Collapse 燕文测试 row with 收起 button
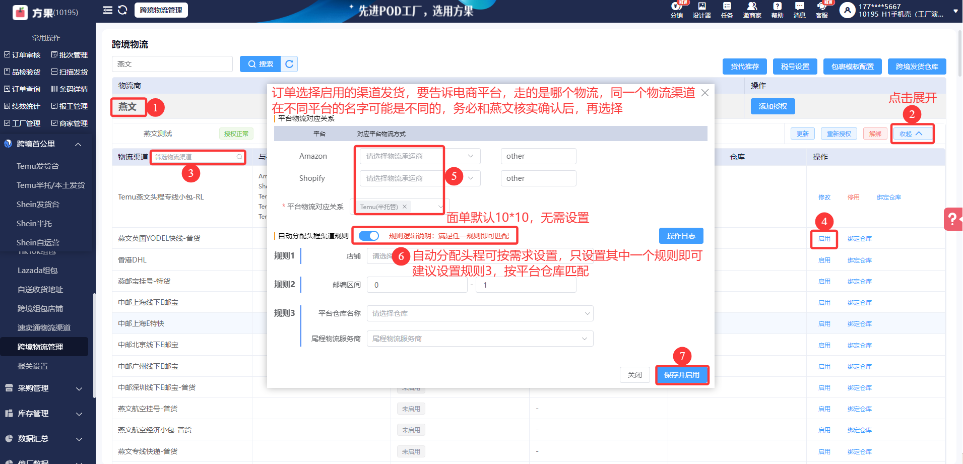The height and width of the screenshot is (464, 963). [x=912, y=134]
